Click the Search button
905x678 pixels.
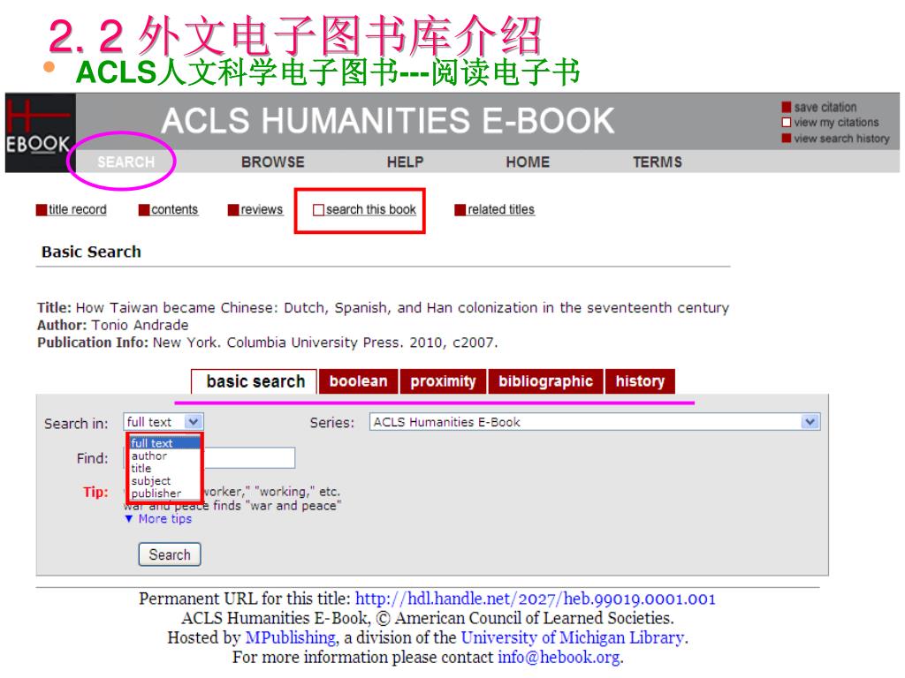click(170, 554)
